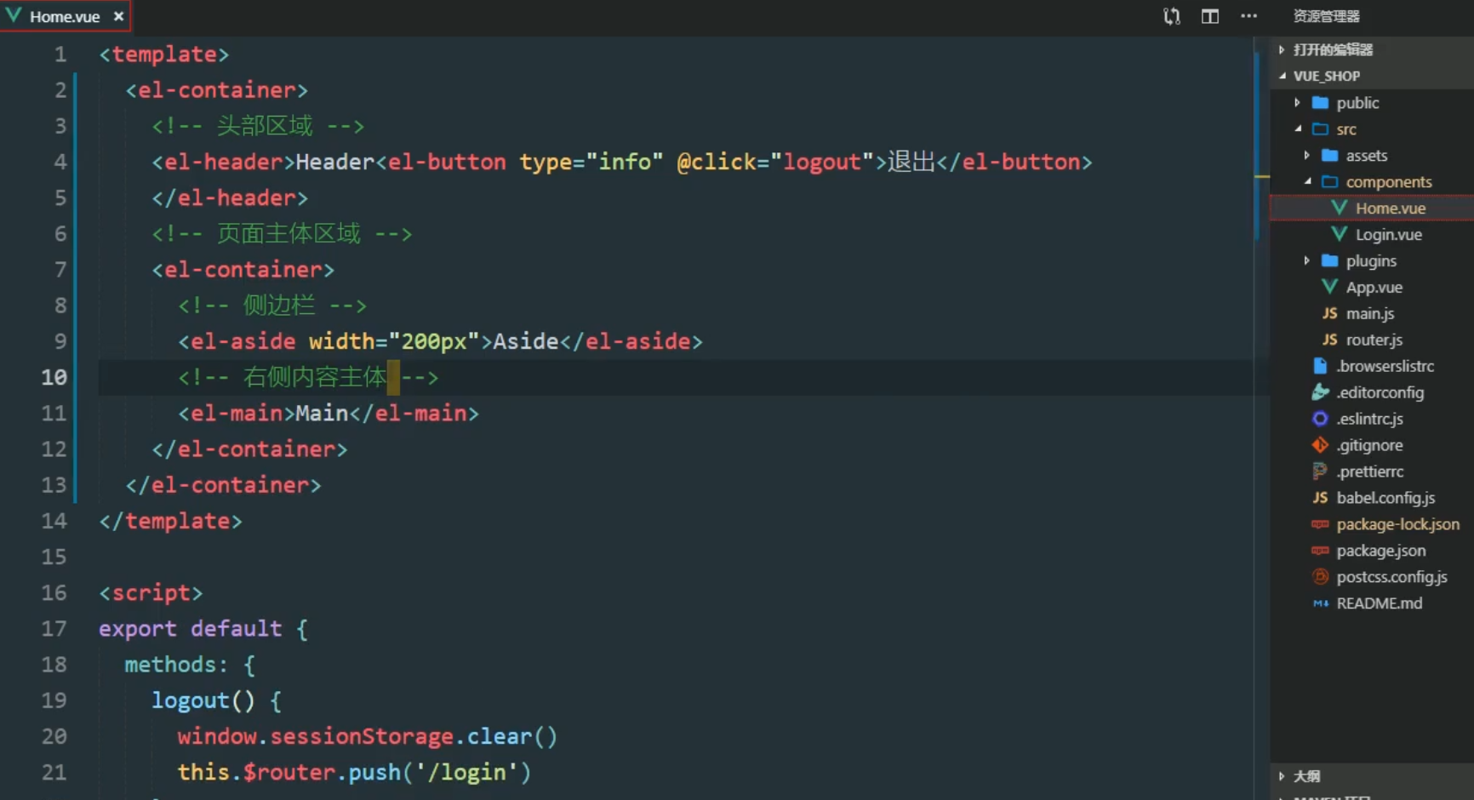Expand the plugins folder arrow

click(x=1306, y=261)
